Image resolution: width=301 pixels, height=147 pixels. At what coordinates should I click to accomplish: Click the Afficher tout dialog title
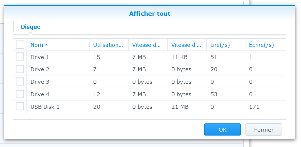tap(149, 14)
